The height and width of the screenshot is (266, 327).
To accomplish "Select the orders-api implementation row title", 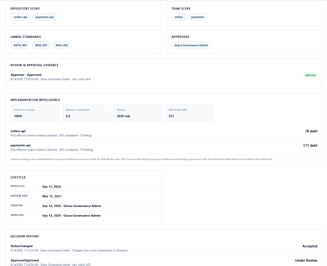I will click(x=18, y=131).
